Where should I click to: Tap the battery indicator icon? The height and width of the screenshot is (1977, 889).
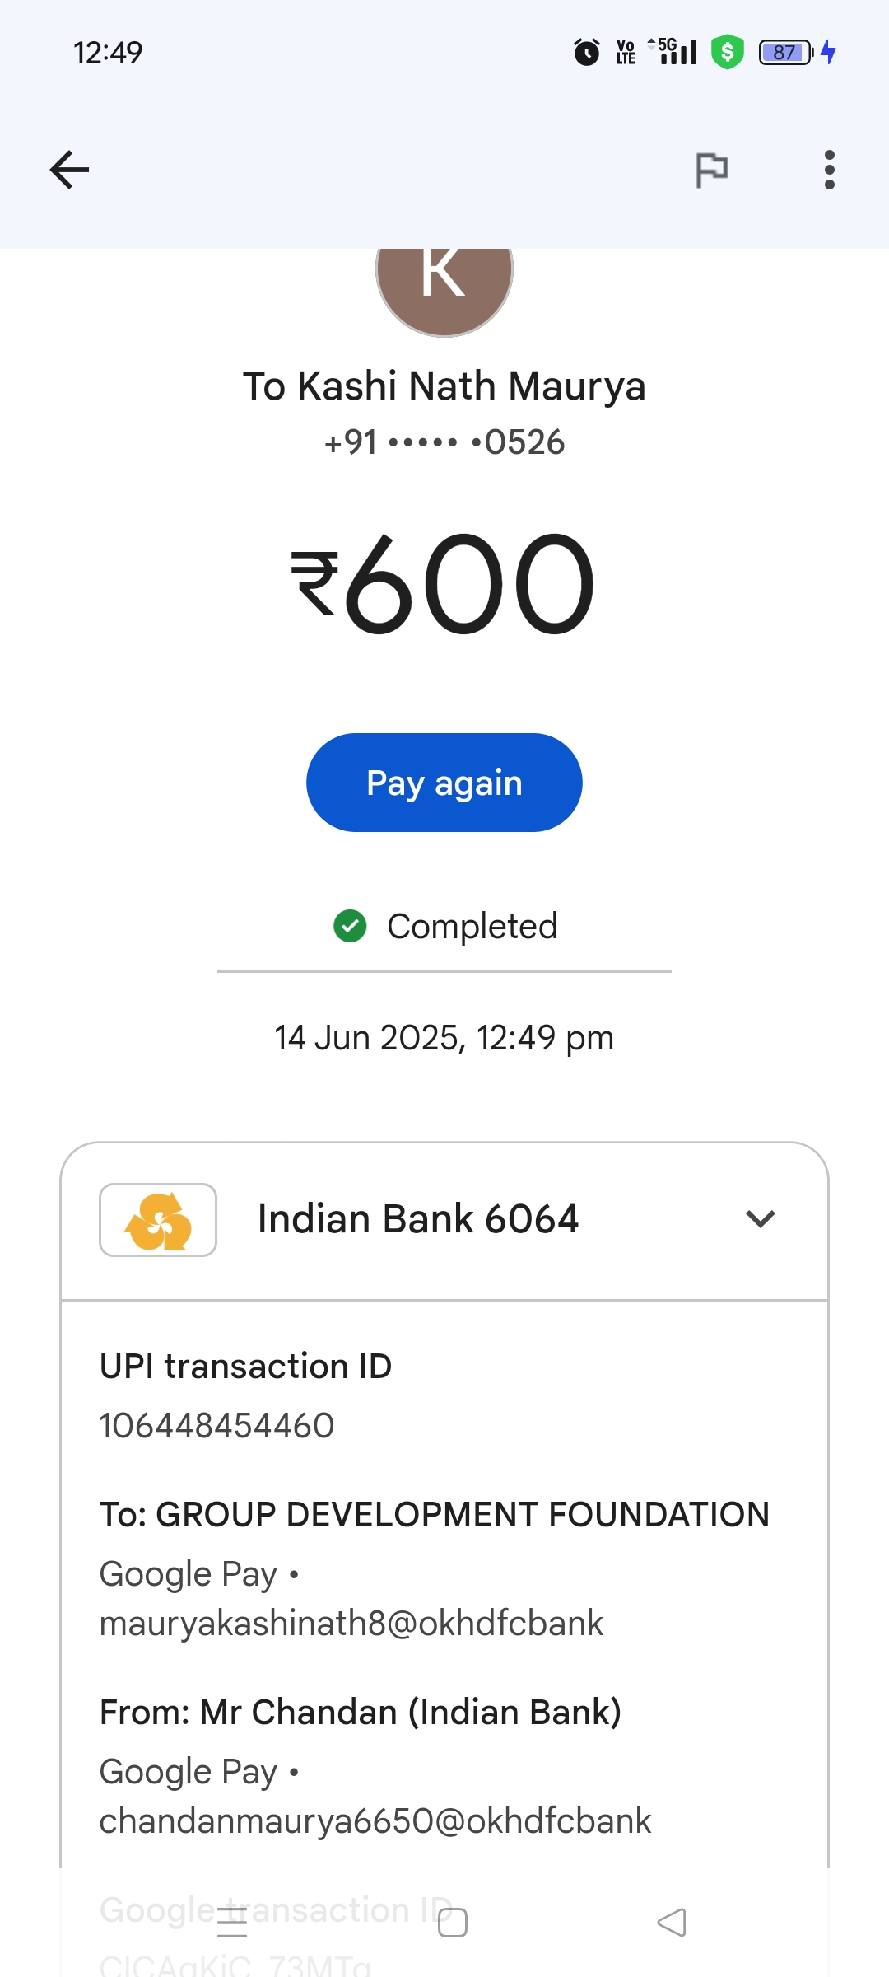tap(785, 53)
